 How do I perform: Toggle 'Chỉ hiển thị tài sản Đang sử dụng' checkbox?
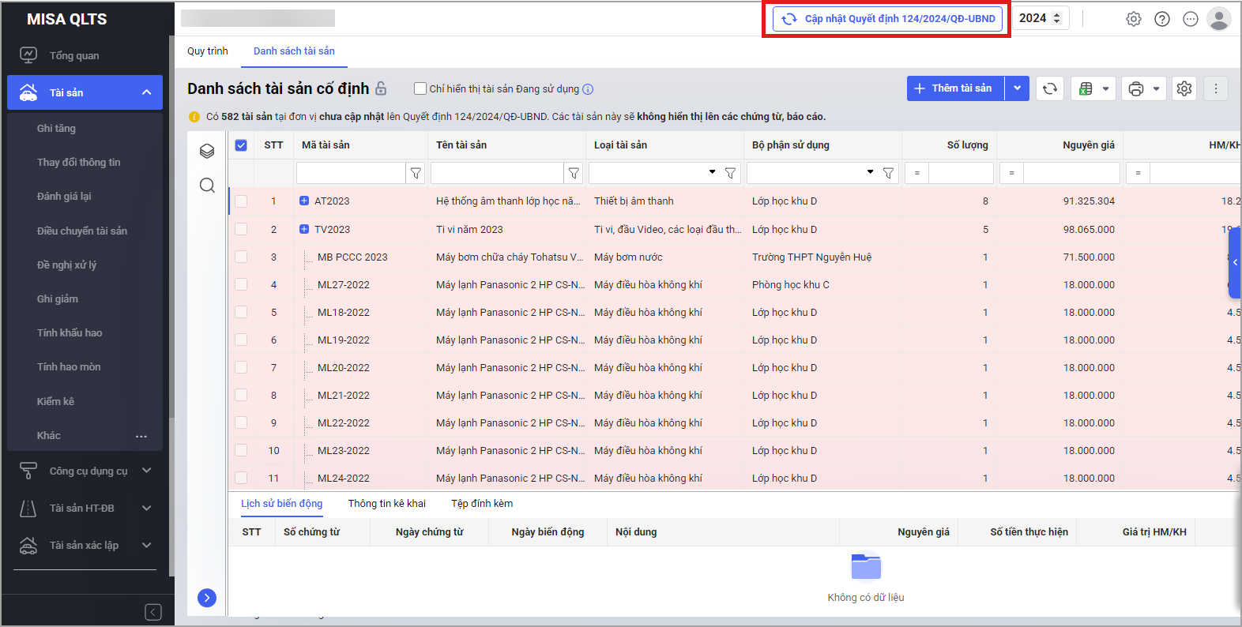tap(420, 88)
